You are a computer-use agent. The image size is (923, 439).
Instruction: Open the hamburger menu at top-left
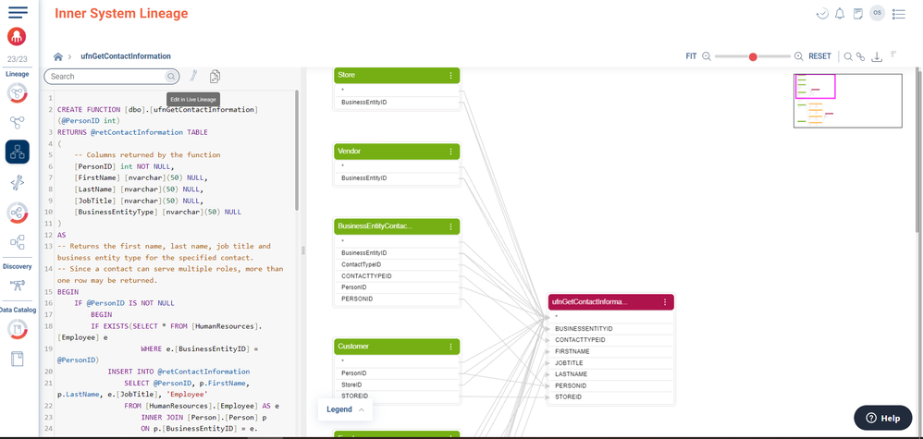(18, 12)
